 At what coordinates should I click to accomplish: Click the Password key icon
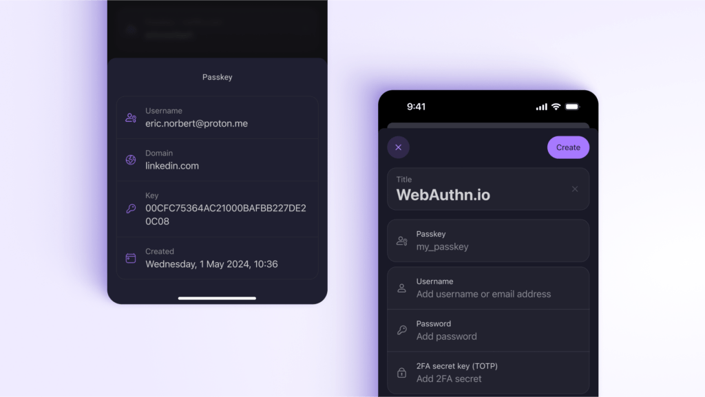pos(402,330)
